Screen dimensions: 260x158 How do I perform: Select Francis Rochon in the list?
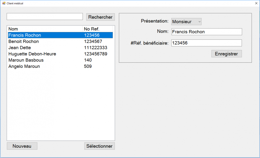click(25, 35)
